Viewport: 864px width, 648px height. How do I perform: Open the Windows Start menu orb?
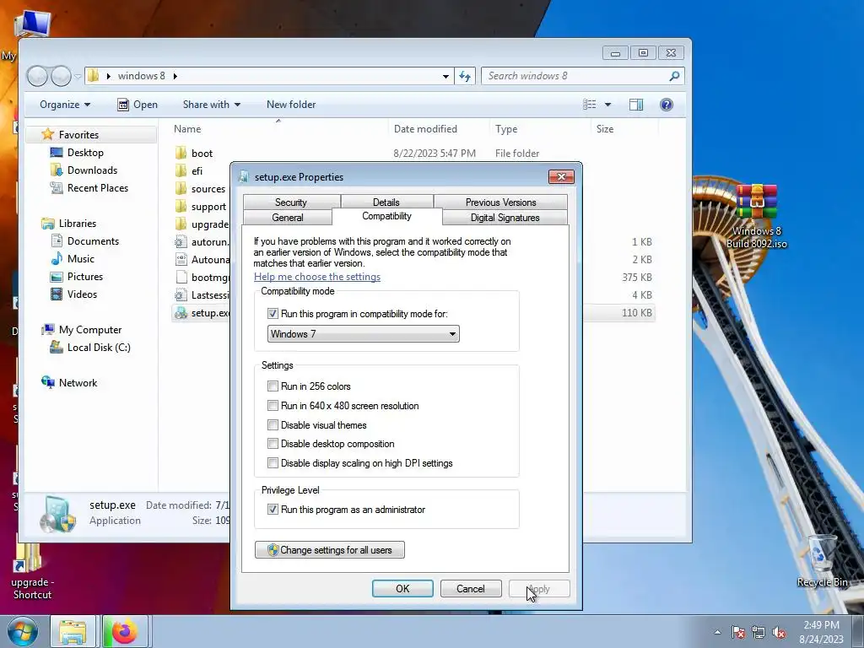point(23,631)
